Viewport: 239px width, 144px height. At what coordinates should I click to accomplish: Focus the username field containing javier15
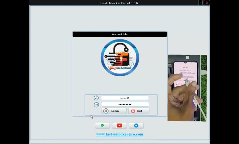(125, 98)
